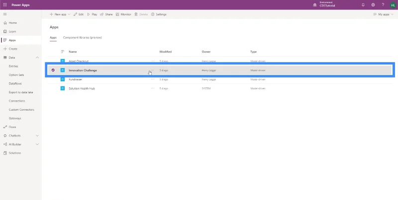
Task: Sort by the Name column header
Action: click(73, 52)
